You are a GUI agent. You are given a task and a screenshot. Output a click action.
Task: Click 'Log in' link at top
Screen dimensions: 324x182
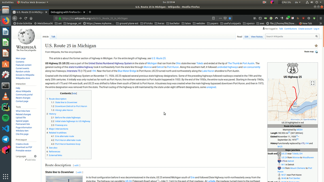(316, 29)
